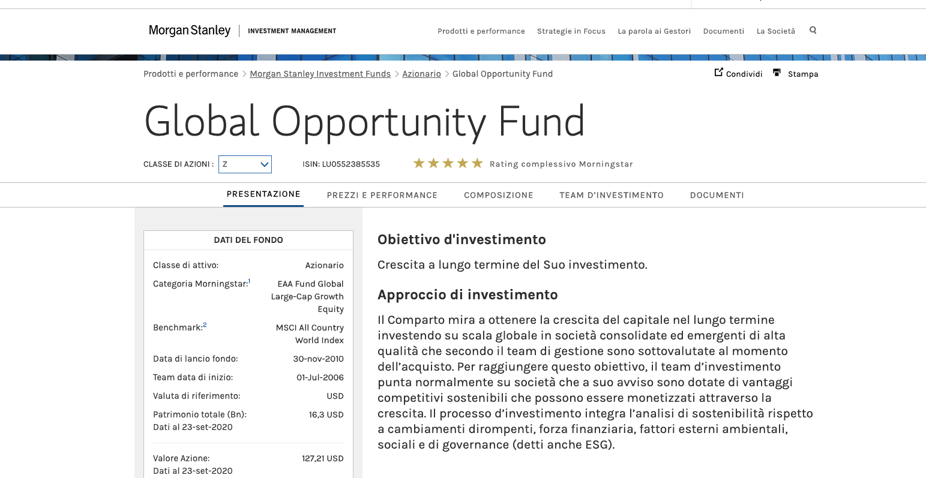The image size is (926, 478).
Task: Click the Classe di attivo label
Action: tap(186, 265)
